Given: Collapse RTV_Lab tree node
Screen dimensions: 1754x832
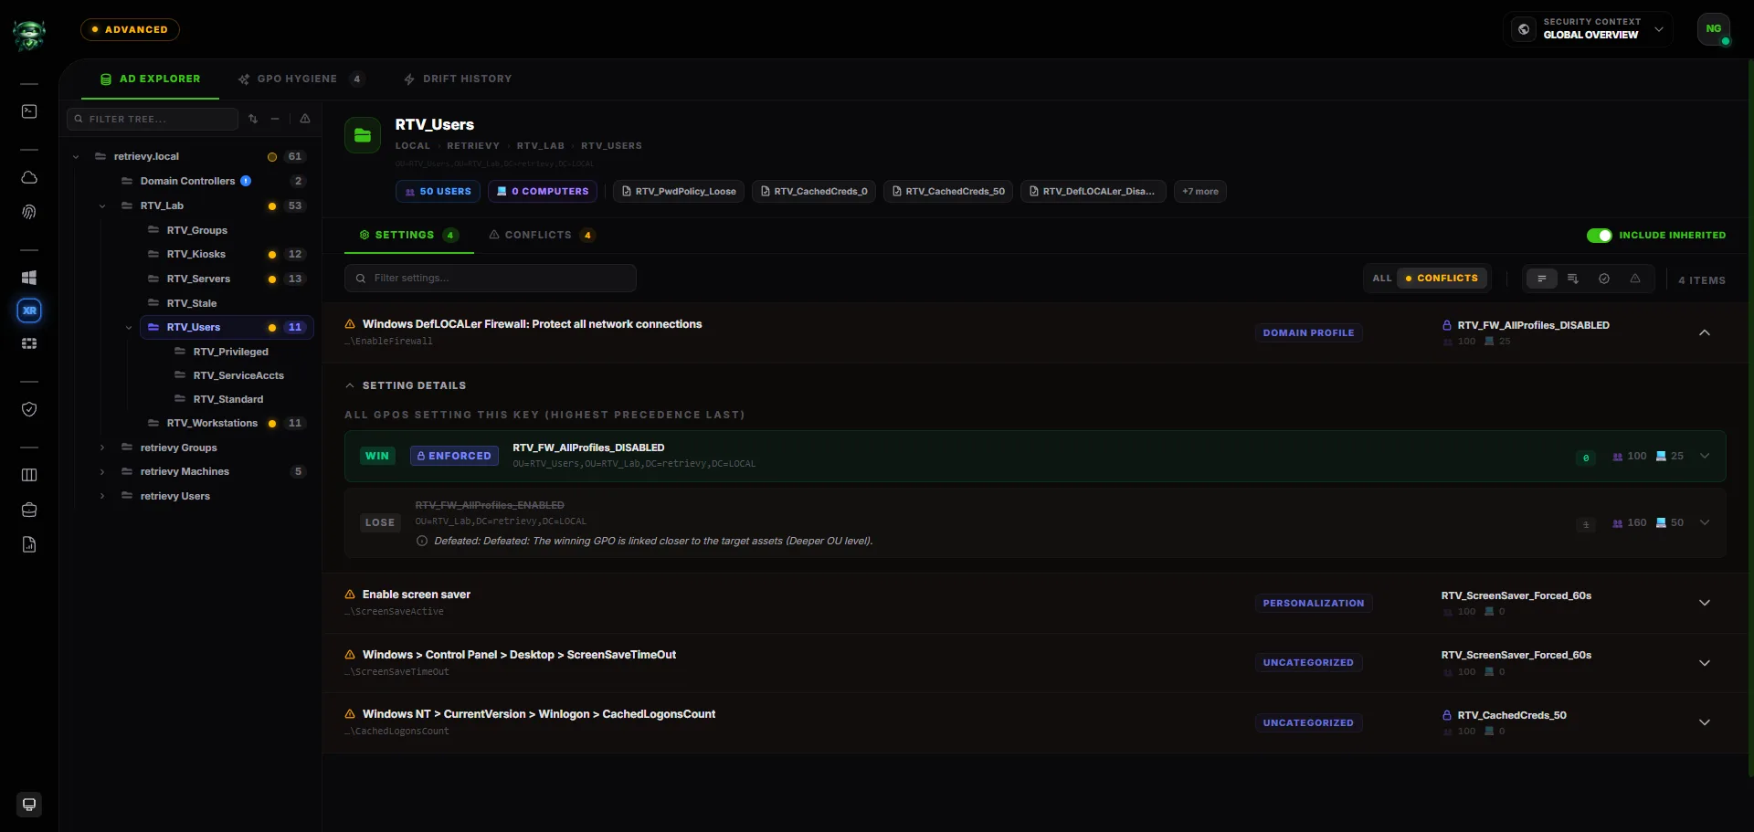Looking at the screenshot, I should [x=102, y=206].
